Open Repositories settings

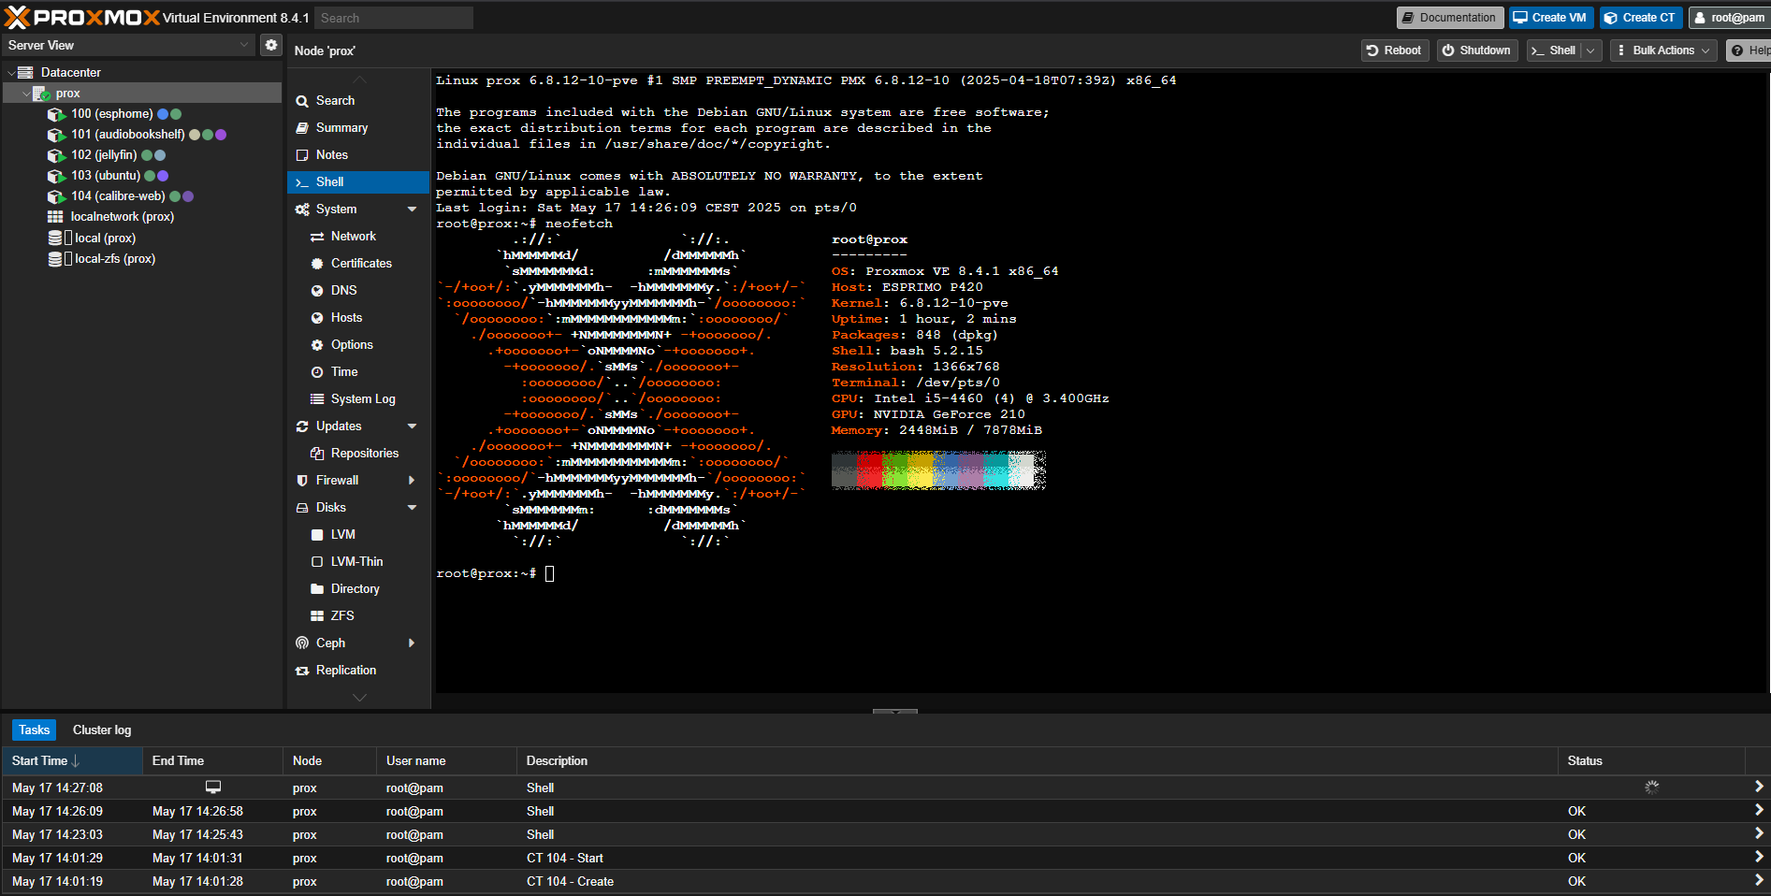click(x=364, y=454)
